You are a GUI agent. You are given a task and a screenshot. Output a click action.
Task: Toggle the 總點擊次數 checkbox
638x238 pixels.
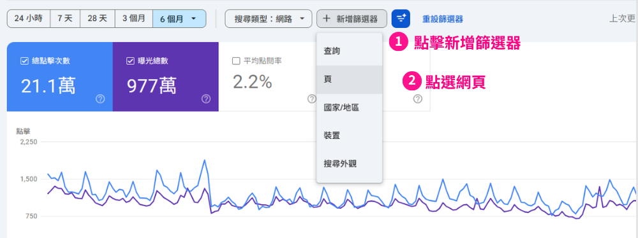24,61
